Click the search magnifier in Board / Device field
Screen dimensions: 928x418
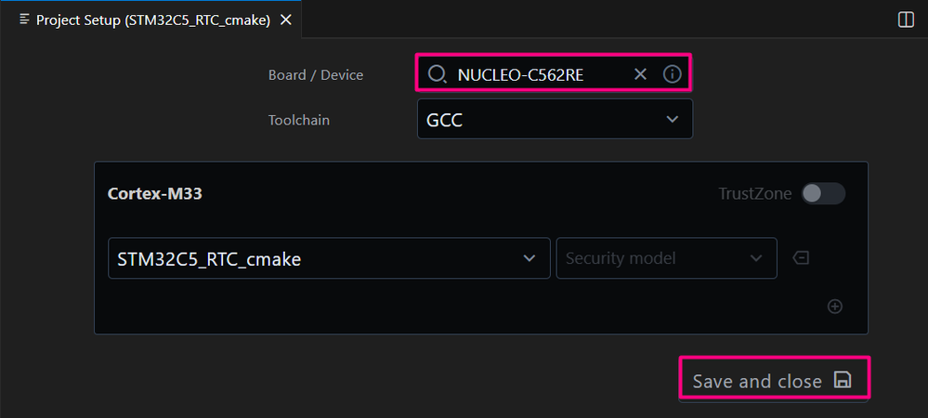(438, 74)
